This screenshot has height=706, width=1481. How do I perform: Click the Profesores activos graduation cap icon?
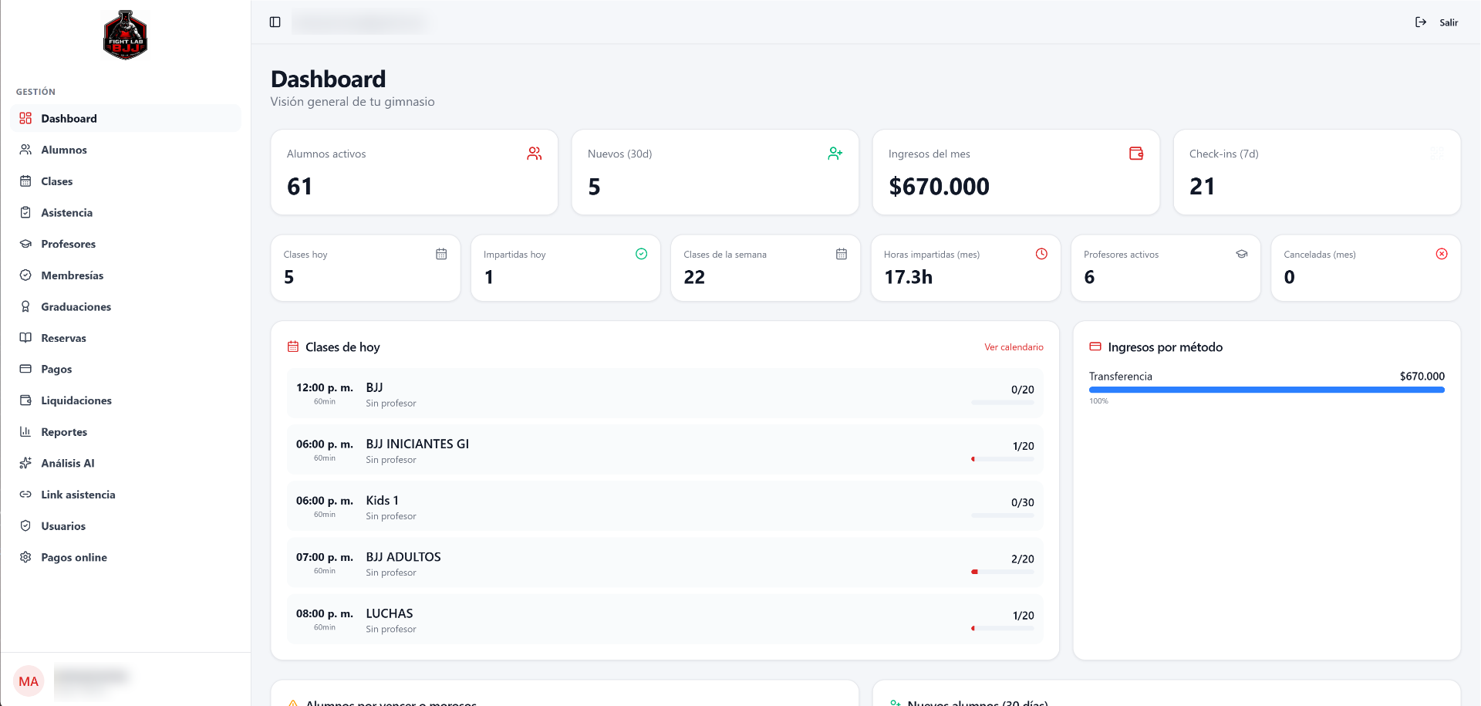1242,254
